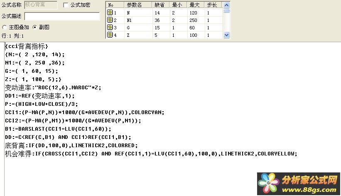Click the DD:=C<REF line

point(68,137)
